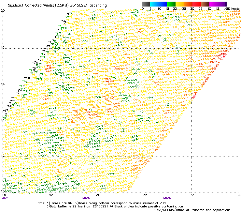Click the latitude label '12'

tap(3, 156)
